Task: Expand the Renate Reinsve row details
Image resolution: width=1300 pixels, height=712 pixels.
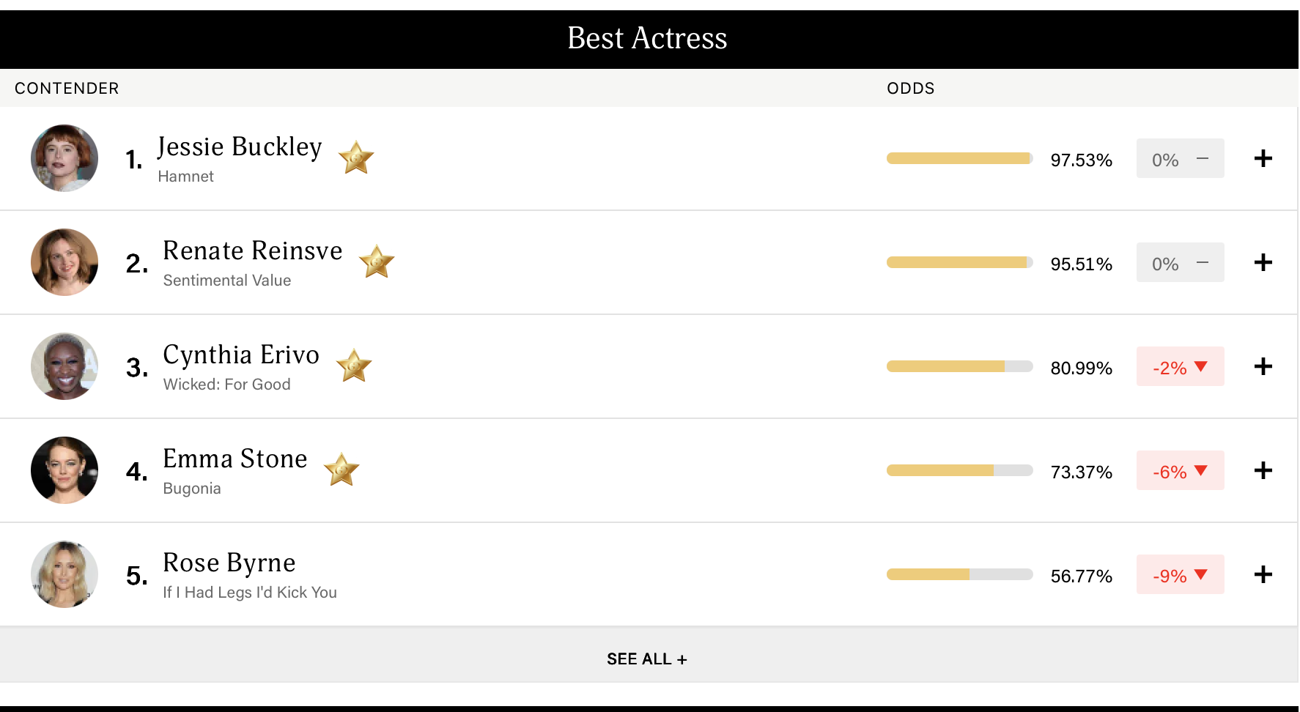Action: (x=1263, y=262)
